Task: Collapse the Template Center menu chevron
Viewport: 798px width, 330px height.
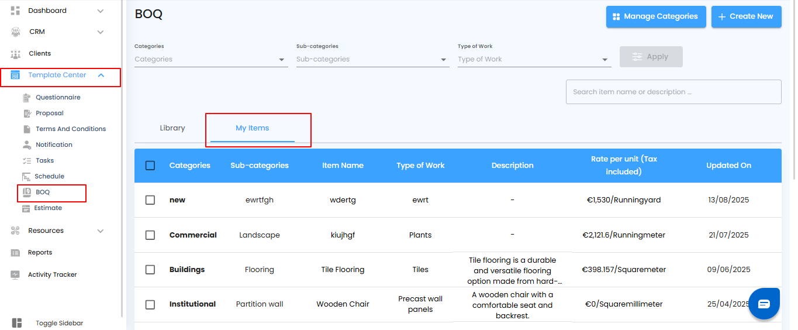Action: 101,75
